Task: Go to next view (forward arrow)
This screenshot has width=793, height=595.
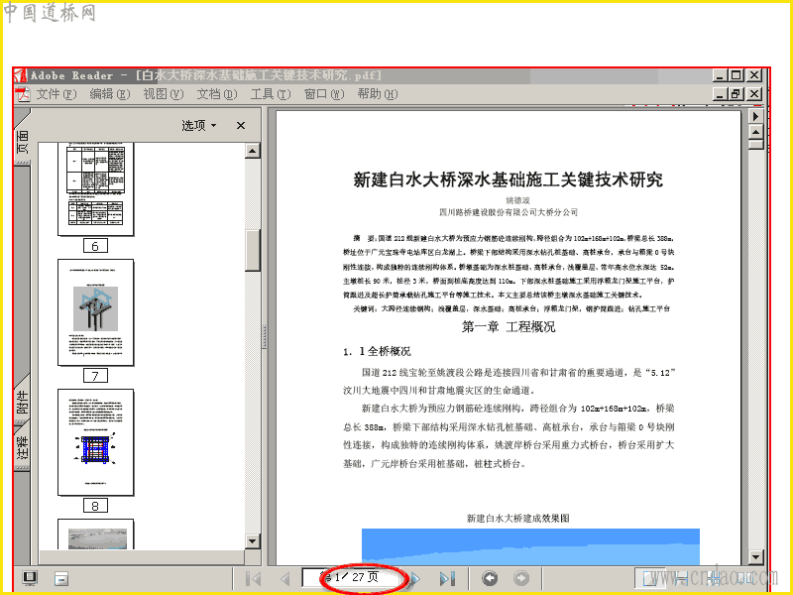Action: pos(521,578)
